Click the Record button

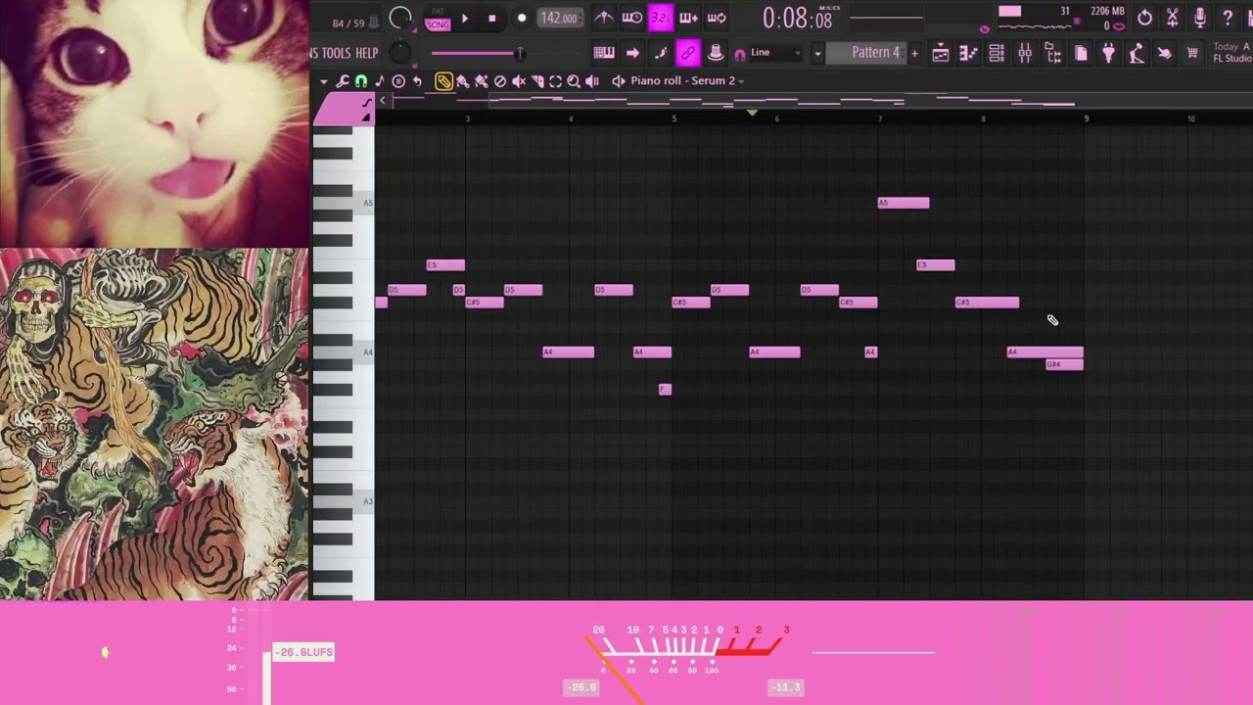click(521, 18)
